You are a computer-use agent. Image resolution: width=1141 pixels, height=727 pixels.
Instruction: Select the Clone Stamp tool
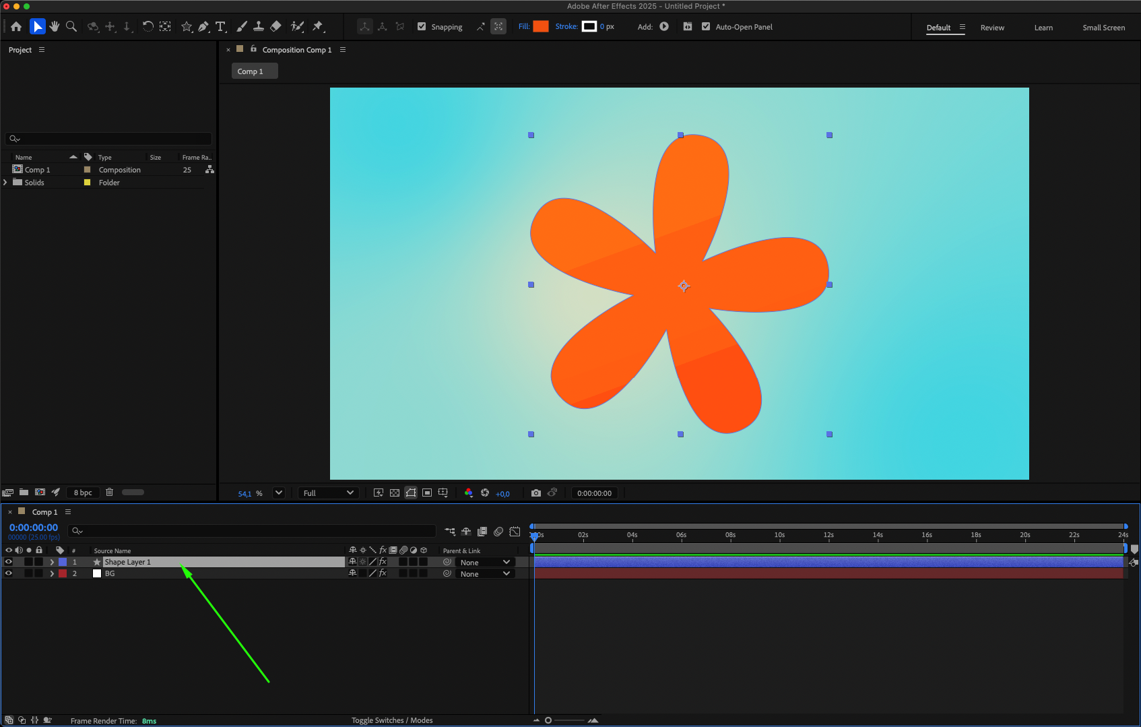(x=259, y=26)
